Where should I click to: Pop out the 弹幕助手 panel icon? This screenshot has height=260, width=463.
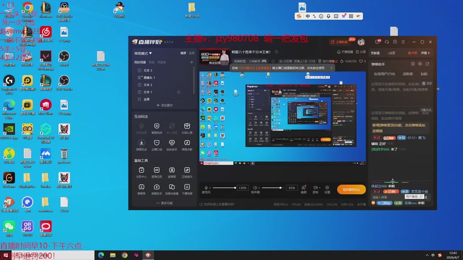(x=427, y=64)
